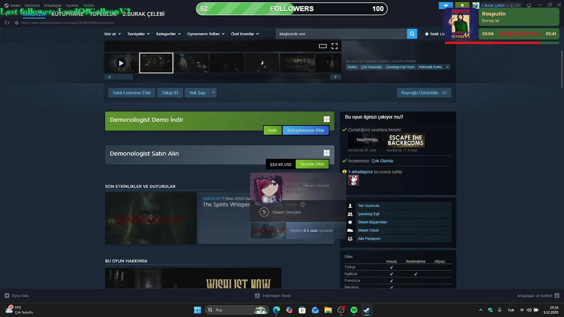This screenshot has width=564, height=317.
Task: Click Korku tag
Action: (x=352, y=67)
